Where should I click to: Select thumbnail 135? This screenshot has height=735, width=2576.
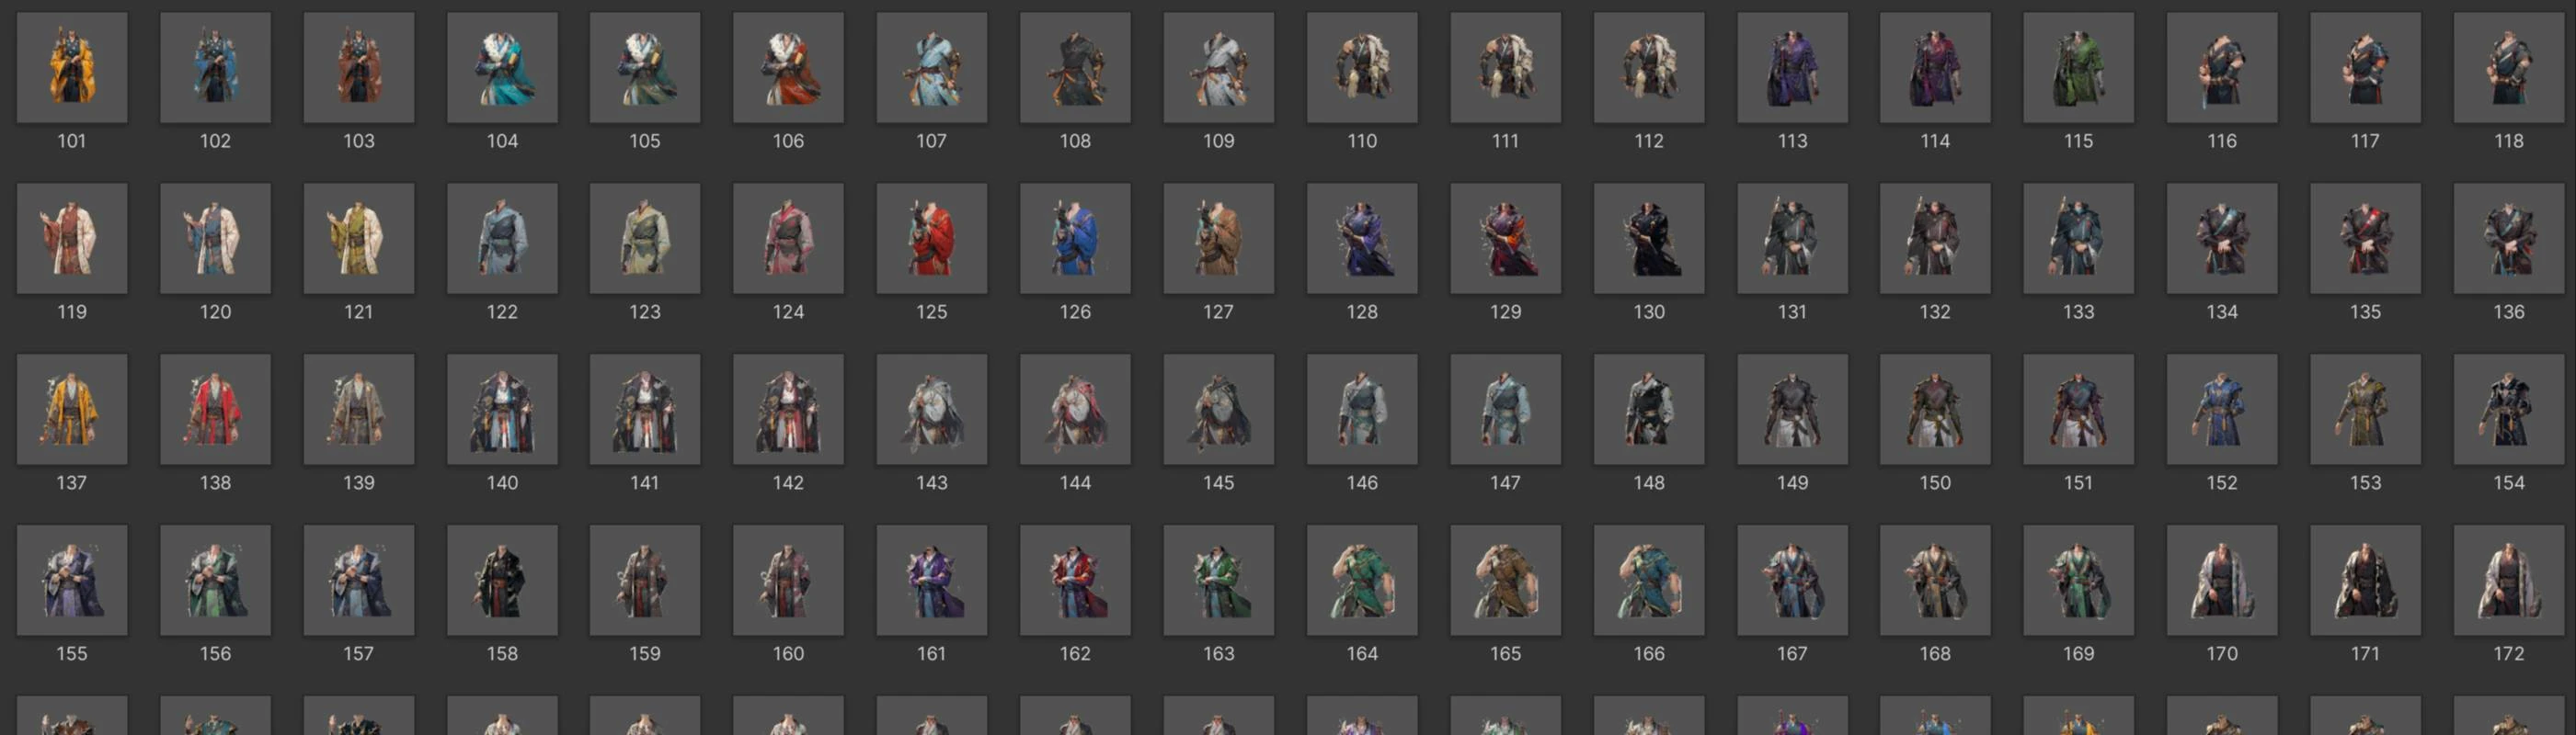[2365, 239]
